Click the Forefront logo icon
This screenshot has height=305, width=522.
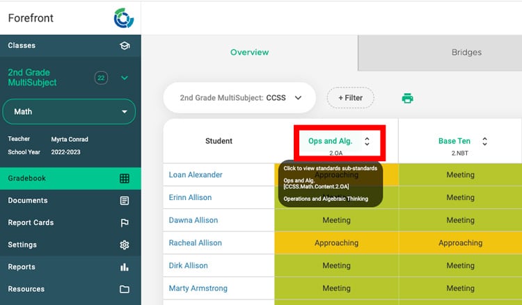[x=124, y=18]
